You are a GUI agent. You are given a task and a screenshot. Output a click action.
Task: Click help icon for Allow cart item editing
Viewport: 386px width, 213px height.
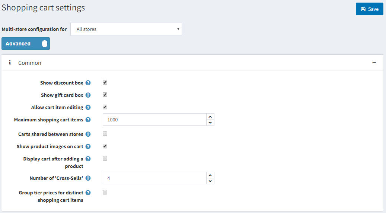point(88,108)
